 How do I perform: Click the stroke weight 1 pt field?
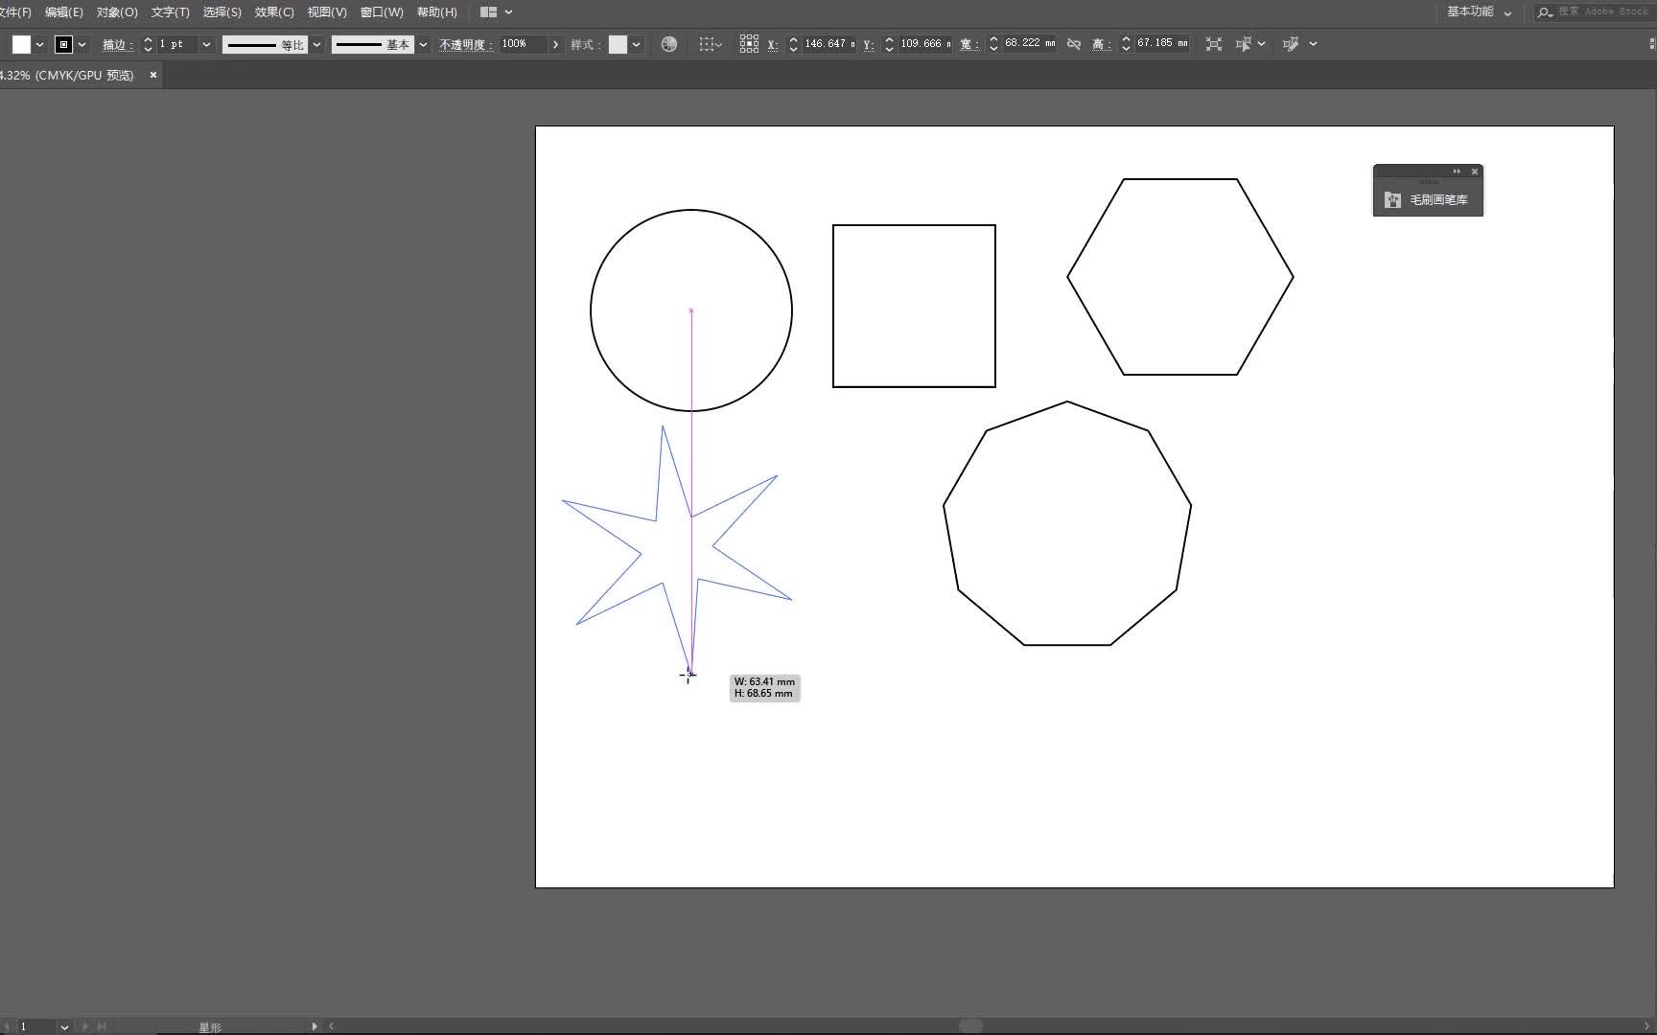[176, 44]
